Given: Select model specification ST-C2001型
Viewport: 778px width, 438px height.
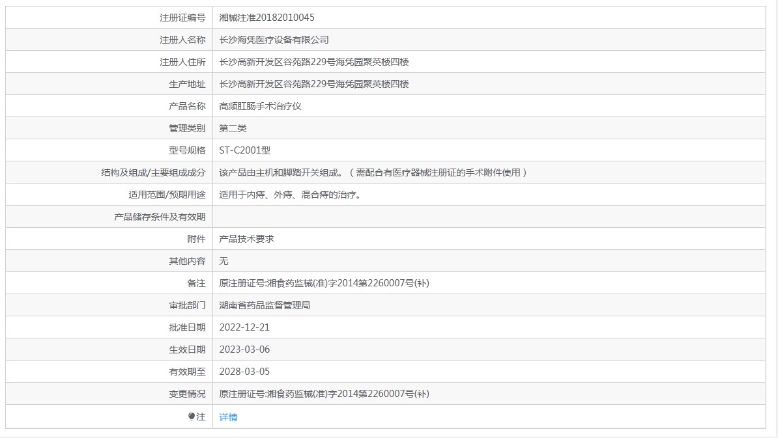Looking at the screenshot, I should [244, 150].
